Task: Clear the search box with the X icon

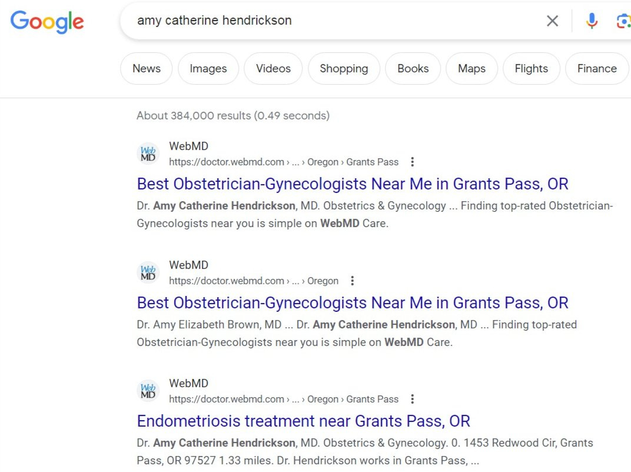Action: [x=552, y=21]
